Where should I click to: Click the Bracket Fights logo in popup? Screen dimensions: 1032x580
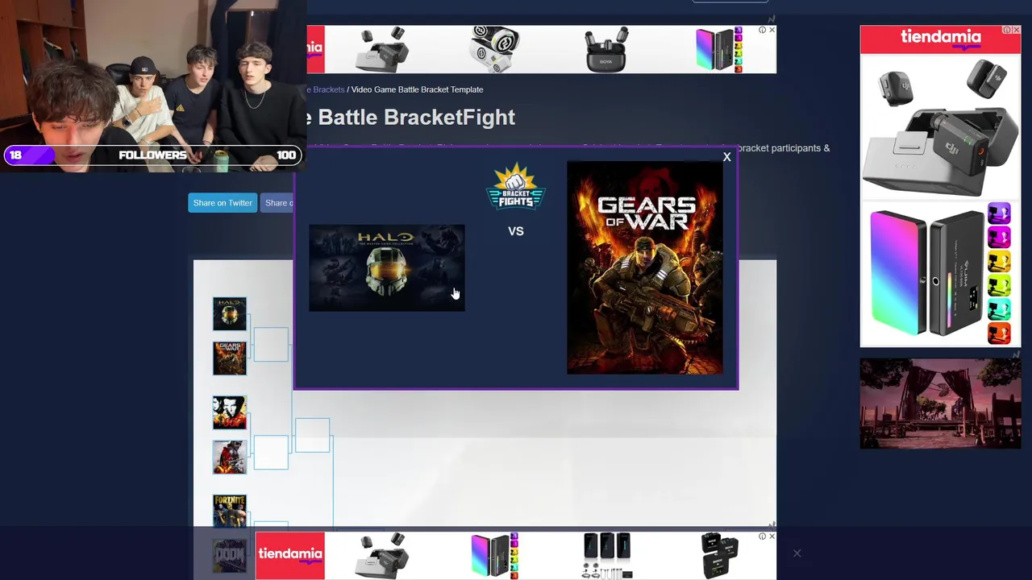pos(516,186)
